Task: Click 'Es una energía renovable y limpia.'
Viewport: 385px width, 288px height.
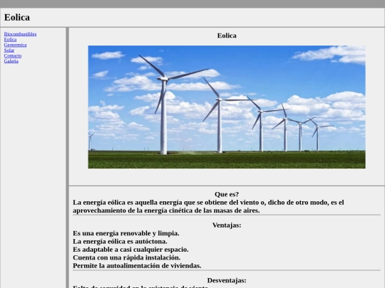Action: pos(126,233)
